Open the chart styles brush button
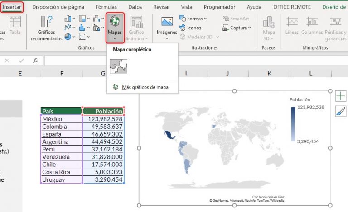The height and width of the screenshot is (212, 348). [x=341, y=111]
